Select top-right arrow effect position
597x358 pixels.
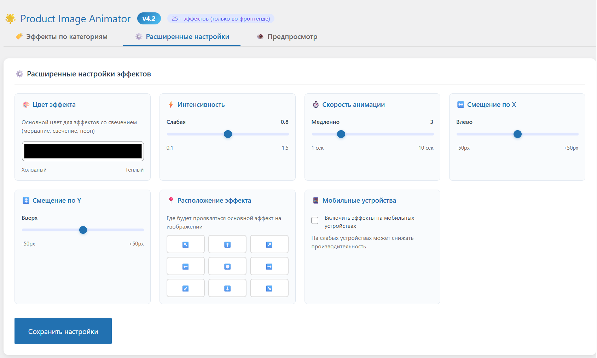269,244
